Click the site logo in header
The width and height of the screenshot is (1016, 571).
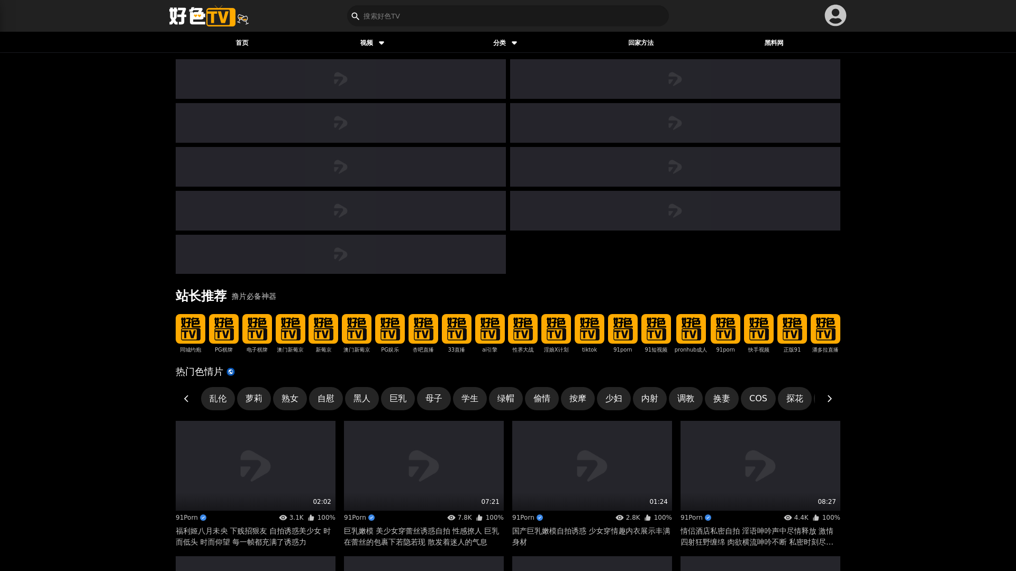pyautogui.click(x=208, y=16)
